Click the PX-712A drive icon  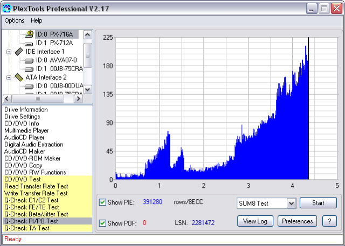(29, 43)
